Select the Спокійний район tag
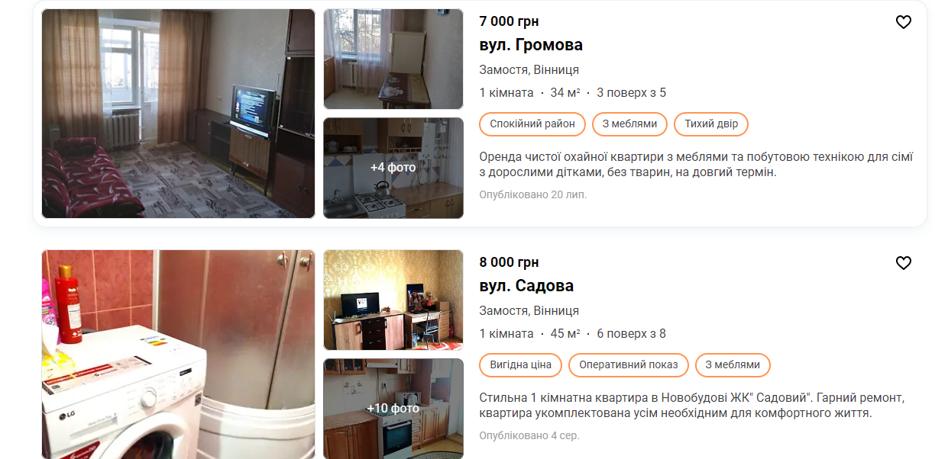Screen dimensions: 935x459 pyautogui.click(x=532, y=124)
